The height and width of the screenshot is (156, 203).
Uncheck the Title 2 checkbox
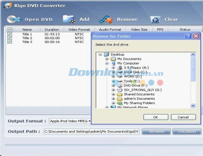point(10,38)
